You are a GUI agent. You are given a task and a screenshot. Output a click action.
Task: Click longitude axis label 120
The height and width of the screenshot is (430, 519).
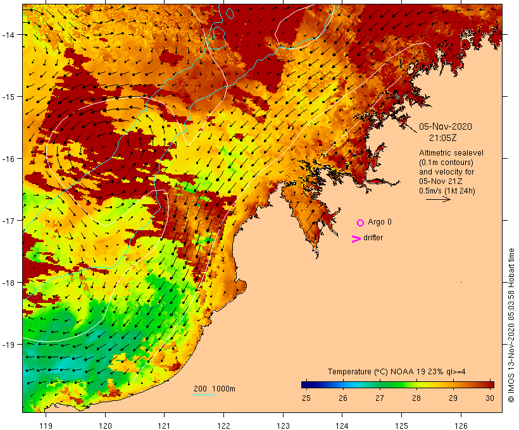pyautogui.click(x=105, y=426)
